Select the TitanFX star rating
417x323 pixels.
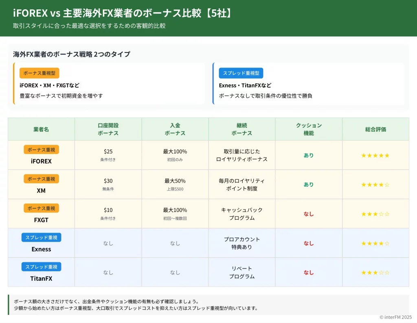[x=375, y=273]
